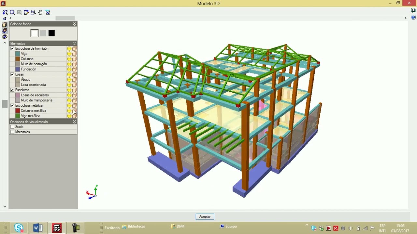The image size is (417, 234).
Task: Set Losas de escaleras to transparent display
Action: pos(74,96)
